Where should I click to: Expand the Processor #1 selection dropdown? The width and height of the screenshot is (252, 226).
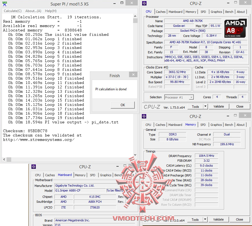(191, 97)
